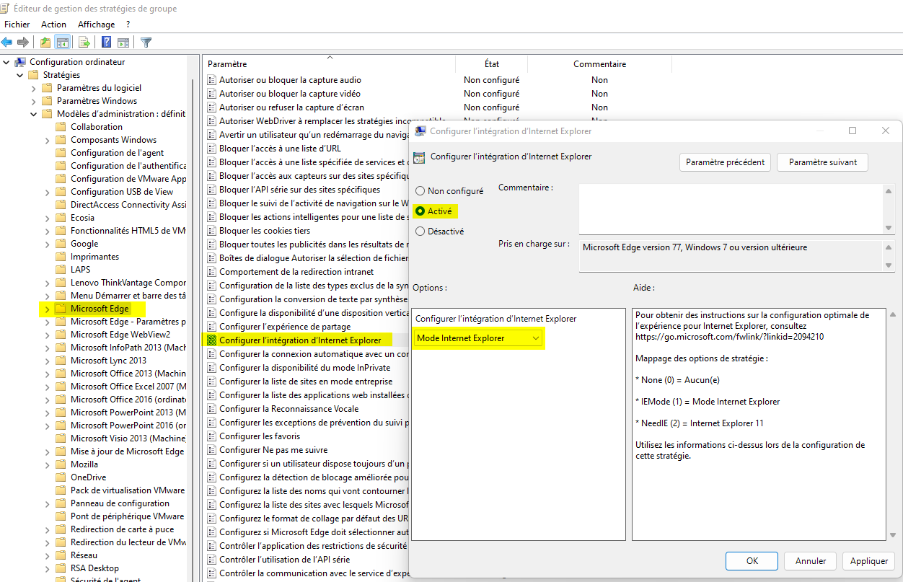Click the folder icon next to Stratégies
The image size is (903, 582).
click(x=33, y=75)
